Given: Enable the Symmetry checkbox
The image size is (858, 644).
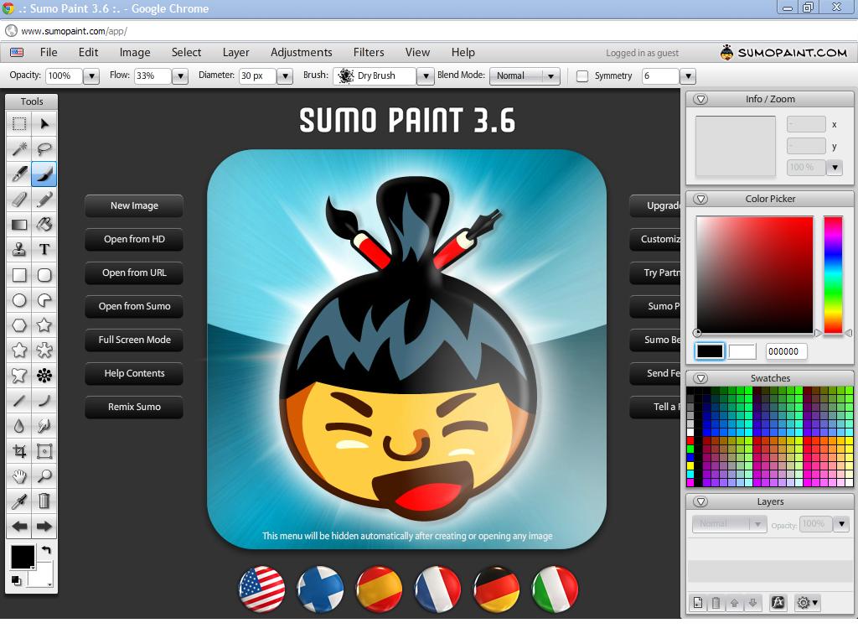Looking at the screenshot, I should tap(581, 75).
